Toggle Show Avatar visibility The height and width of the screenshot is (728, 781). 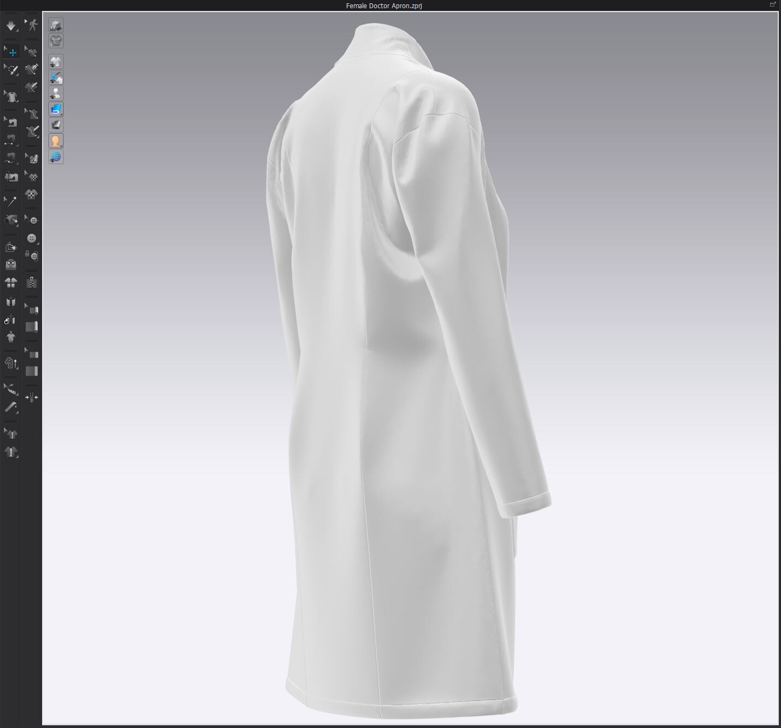pos(55,93)
